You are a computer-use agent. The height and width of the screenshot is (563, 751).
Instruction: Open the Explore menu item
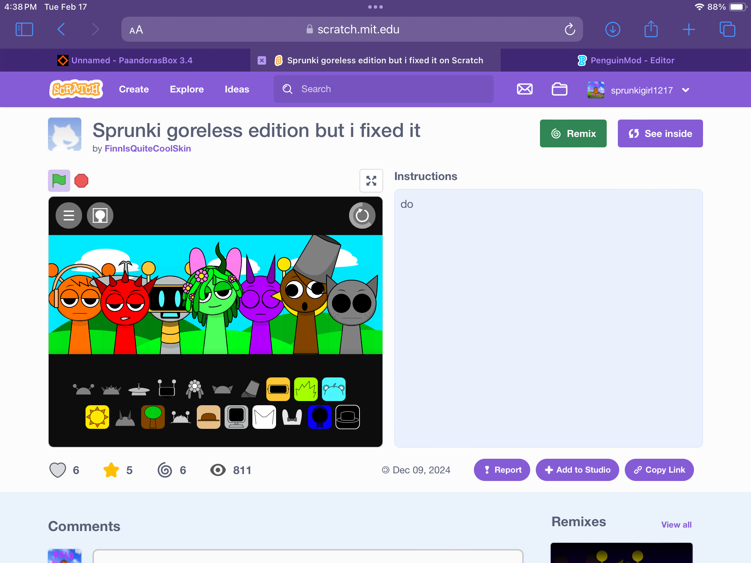tap(187, 89)
